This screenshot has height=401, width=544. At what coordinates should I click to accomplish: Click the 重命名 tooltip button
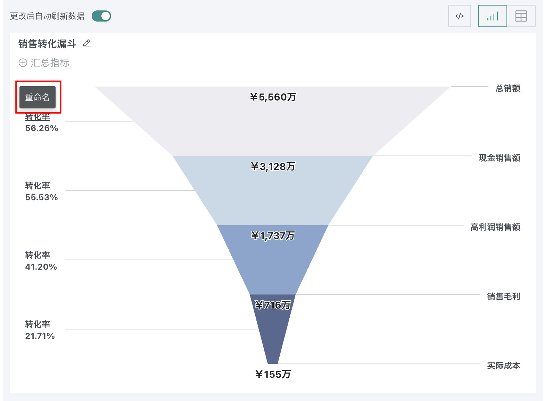pyautogui.click(x=38, y=97)
